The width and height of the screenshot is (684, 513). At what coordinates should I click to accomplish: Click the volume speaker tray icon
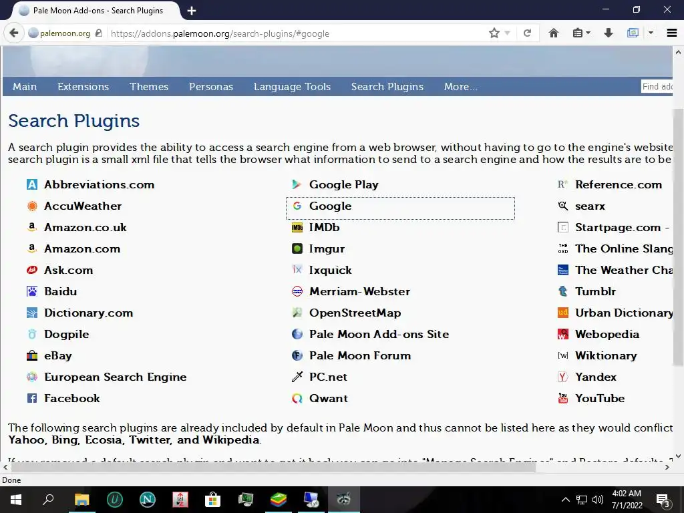(x=598, y=500)
